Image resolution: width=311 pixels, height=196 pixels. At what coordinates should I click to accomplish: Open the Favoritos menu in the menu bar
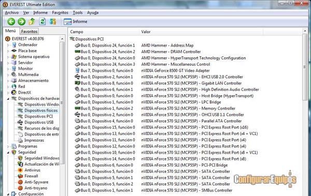pos(60,13)
